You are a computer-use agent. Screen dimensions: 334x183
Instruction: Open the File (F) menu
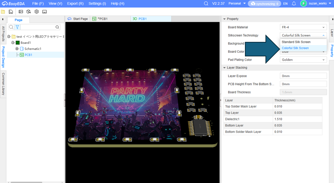pos(38,4)
